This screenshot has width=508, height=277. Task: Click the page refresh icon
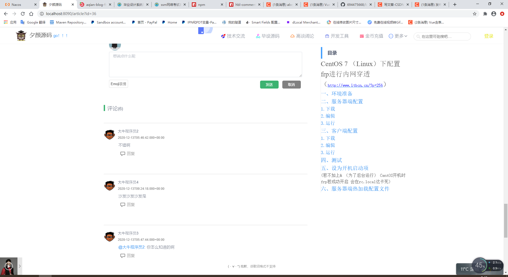pyautogui.click(x=23, y=14)
